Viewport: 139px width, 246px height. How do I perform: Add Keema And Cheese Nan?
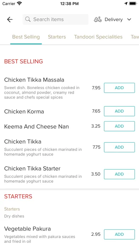(119, 126)
